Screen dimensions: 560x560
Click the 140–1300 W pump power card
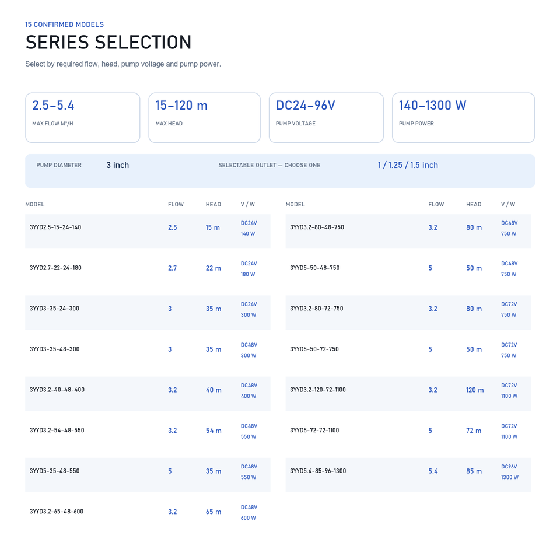pos(463,118)
